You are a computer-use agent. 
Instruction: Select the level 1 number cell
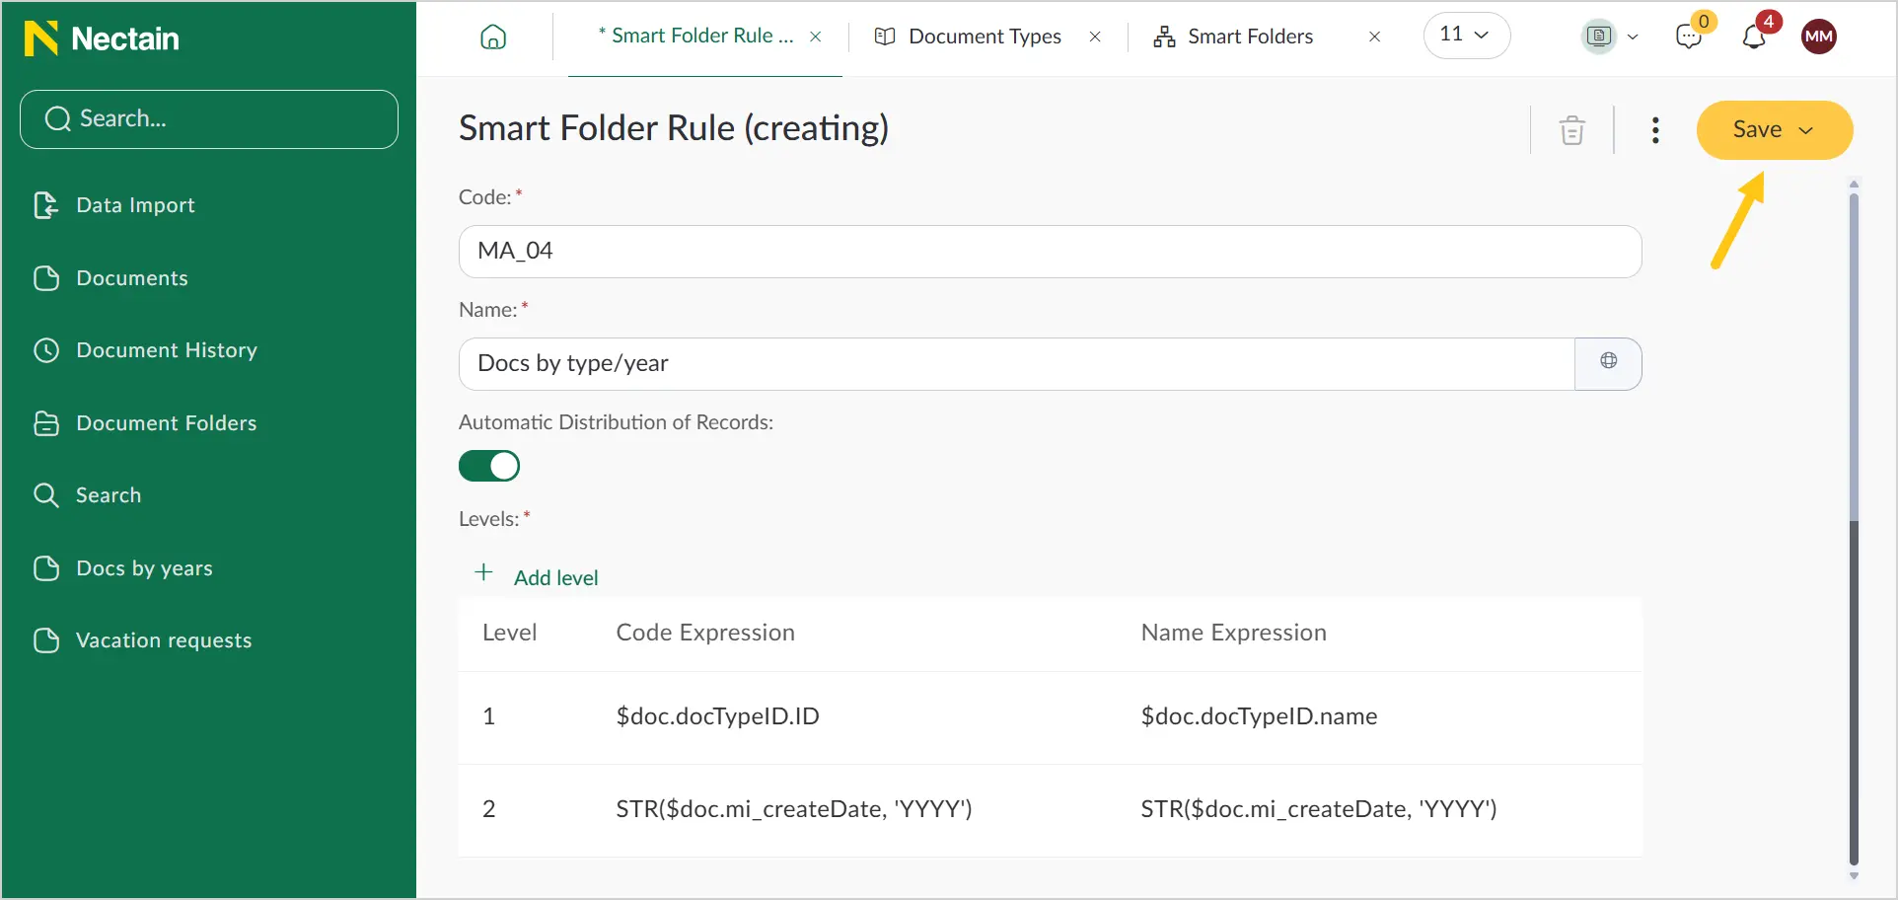pos(488,716)
